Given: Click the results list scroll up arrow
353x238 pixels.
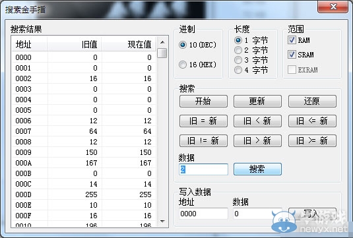Looking at the screenshot, I should [x=162, y=42].
